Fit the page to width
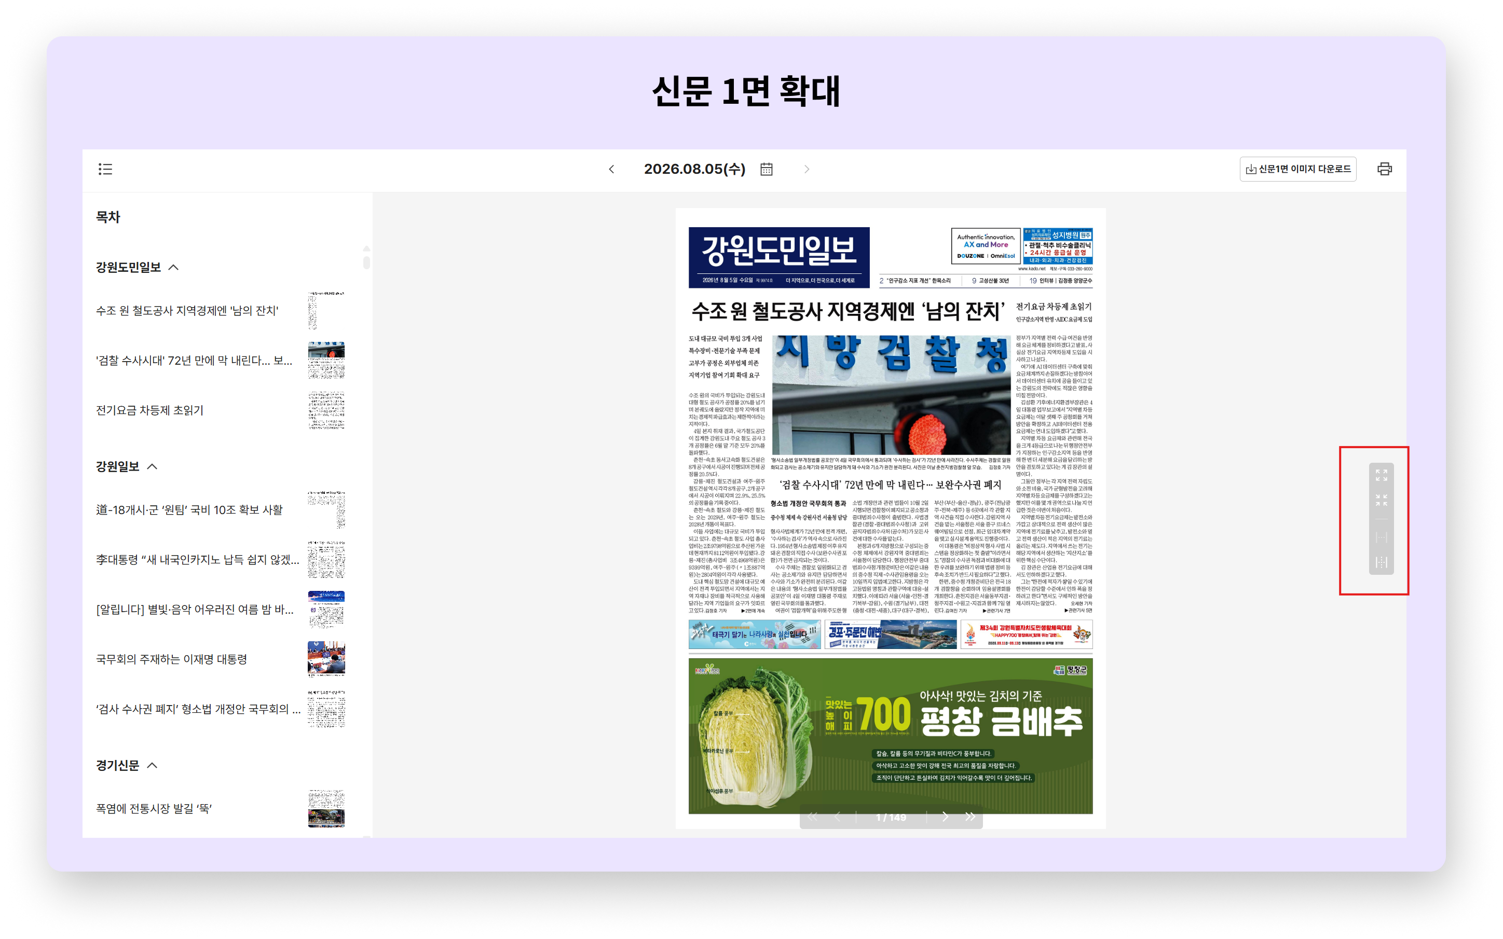The width and height of the screenshot is (1503, 939). coord(1381,537)
